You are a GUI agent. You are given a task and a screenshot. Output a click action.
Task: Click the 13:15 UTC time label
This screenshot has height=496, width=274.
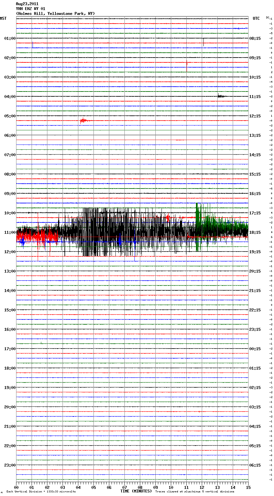255,135
